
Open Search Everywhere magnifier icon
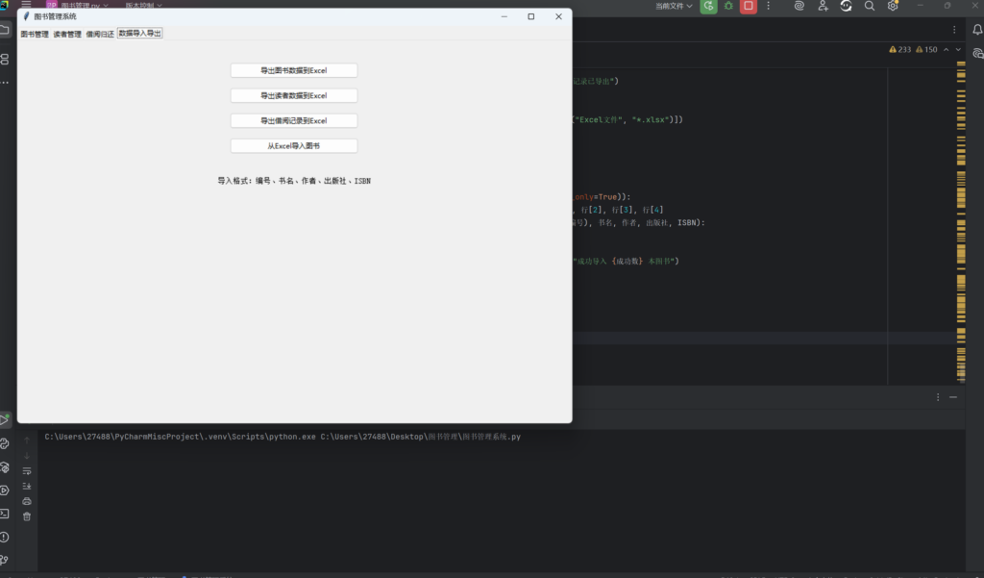click(869, 6)
